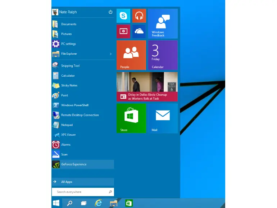
Task: Click the taskbar Search magnifier icon
Action: (69, 203)
